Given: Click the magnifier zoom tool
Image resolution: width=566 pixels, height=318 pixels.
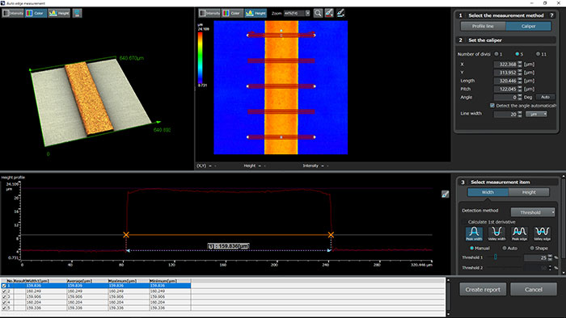Looking at the screenshot, I should click(318, 14).
